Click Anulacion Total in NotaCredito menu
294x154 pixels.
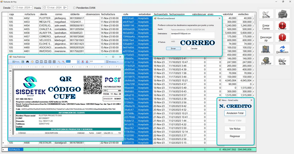click(235, 113)
